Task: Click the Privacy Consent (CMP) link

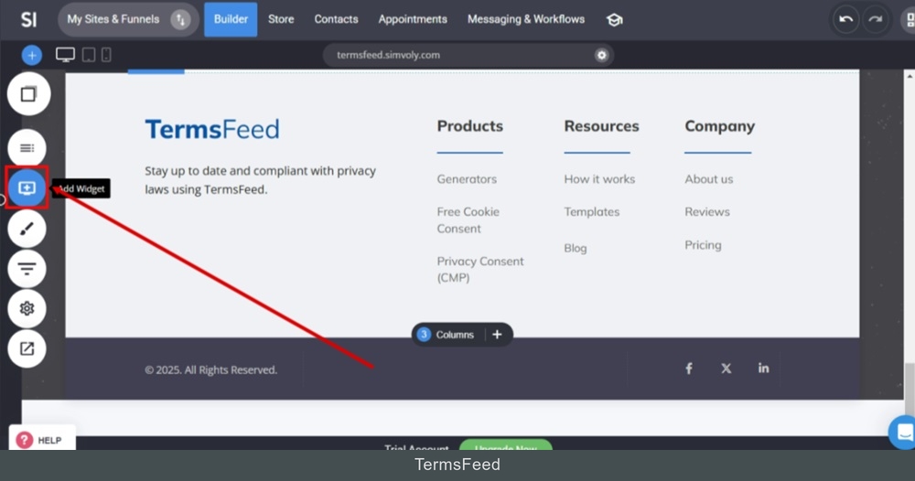Action: coord(480,270)
